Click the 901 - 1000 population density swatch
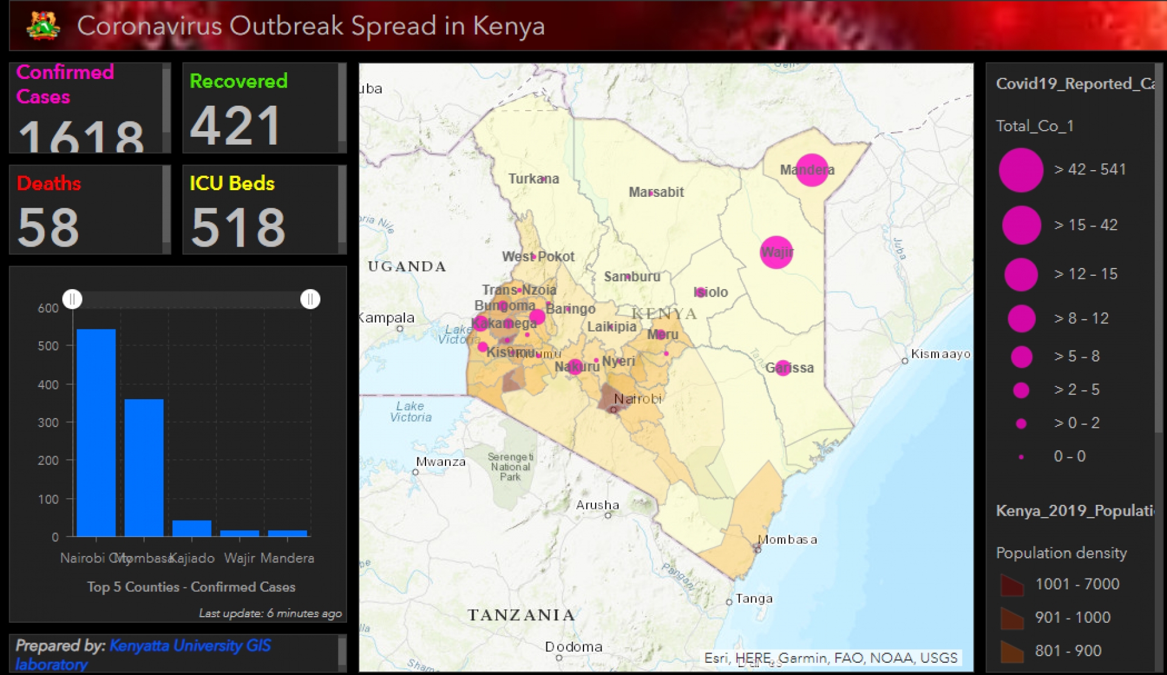Image resolution: width=1167 pixels, height=675 pixels. [1012, 618]
